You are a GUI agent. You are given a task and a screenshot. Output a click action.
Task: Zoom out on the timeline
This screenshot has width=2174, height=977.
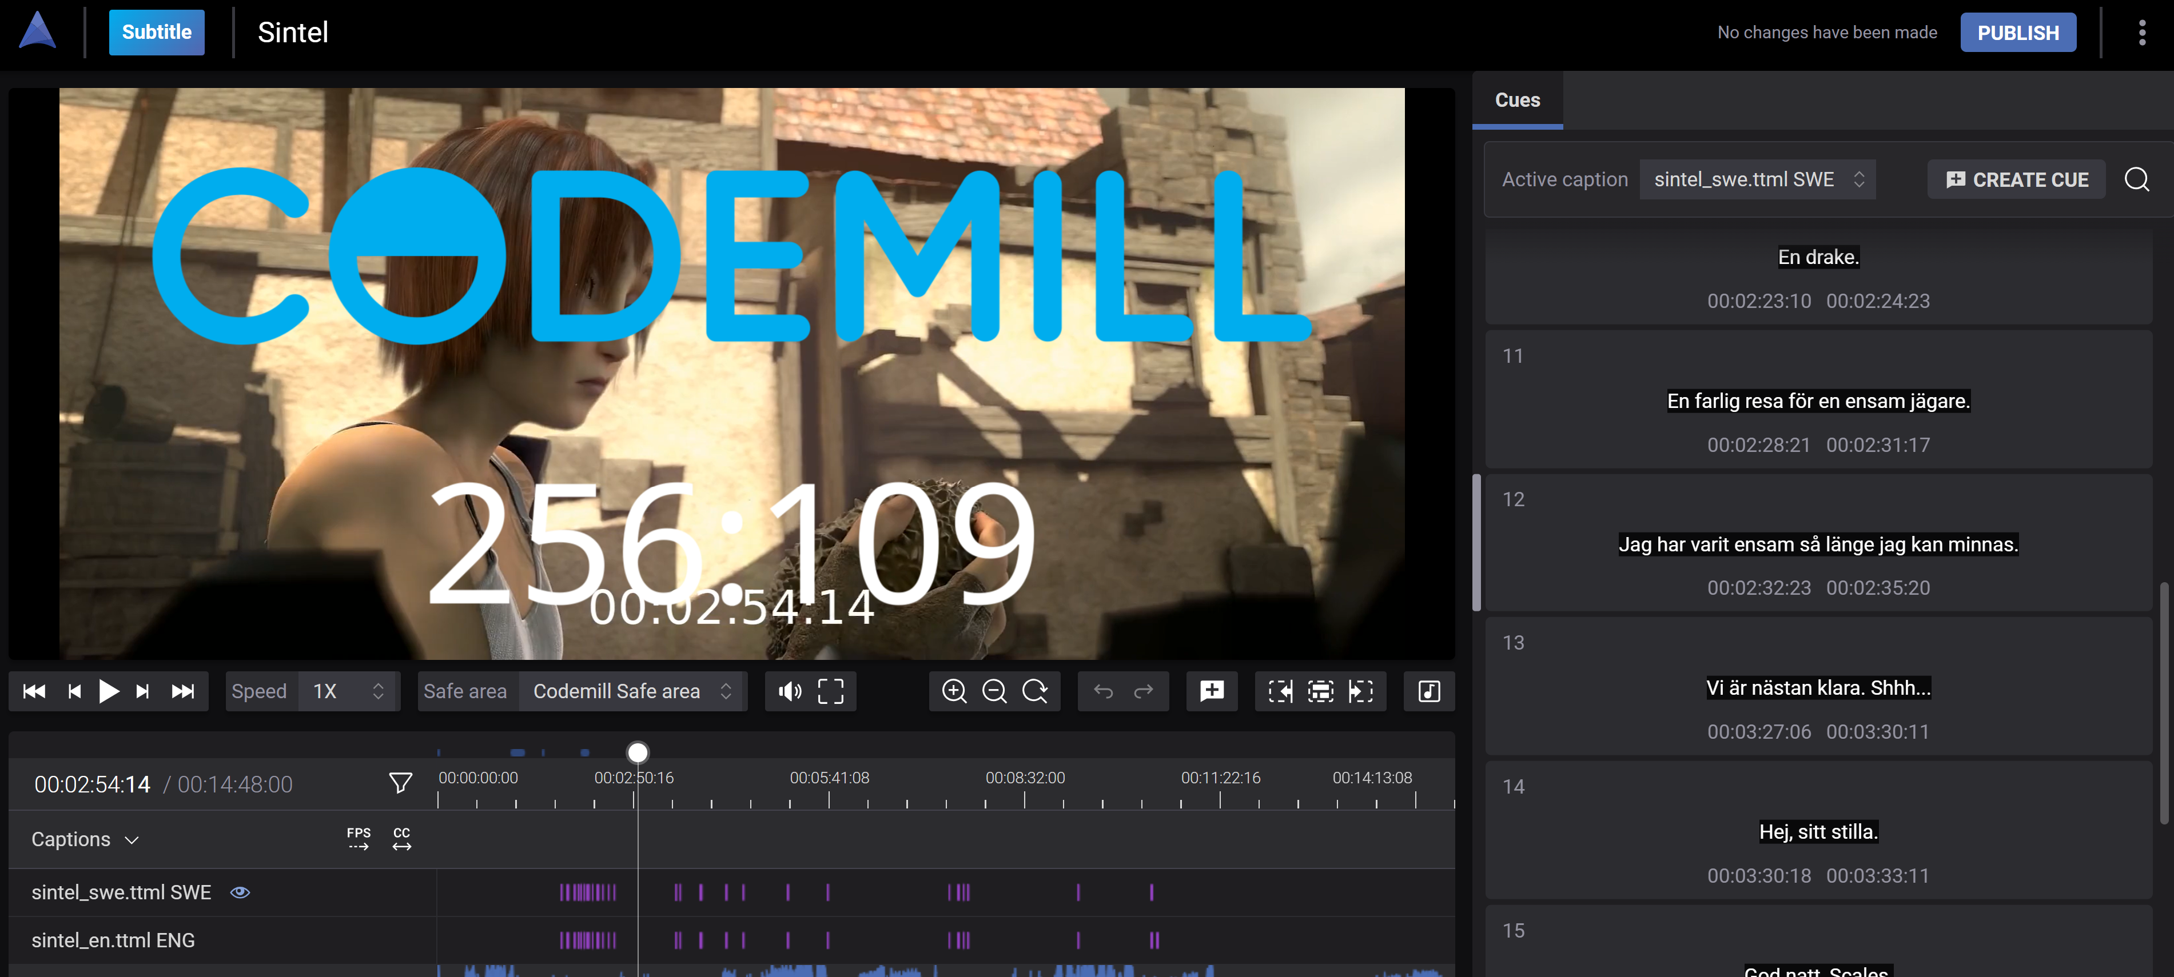[x=994, y=691]
